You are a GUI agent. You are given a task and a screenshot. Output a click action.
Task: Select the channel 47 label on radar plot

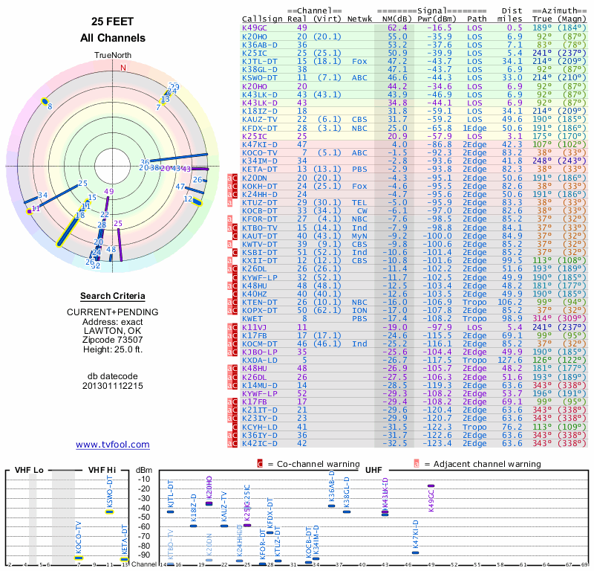180,187
